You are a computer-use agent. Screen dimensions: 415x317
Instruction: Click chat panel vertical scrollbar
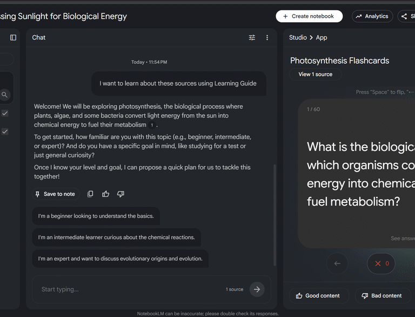click(275, 215)
